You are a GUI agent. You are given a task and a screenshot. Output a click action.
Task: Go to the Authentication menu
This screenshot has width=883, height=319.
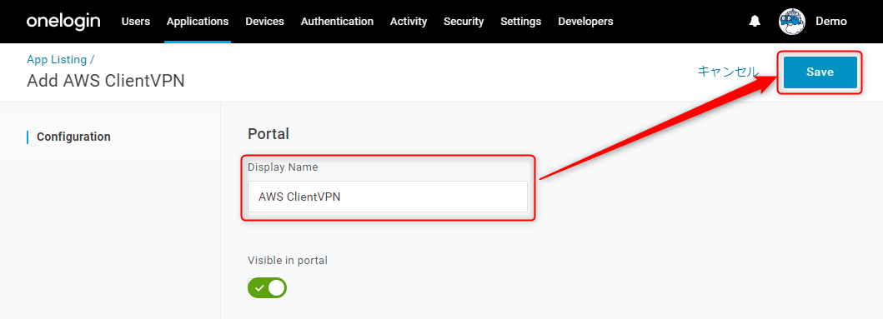coord(337,22)
